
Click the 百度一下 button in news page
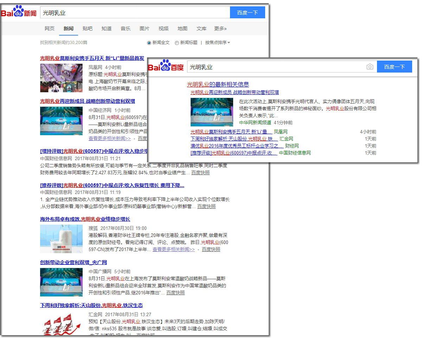(247, 13)
